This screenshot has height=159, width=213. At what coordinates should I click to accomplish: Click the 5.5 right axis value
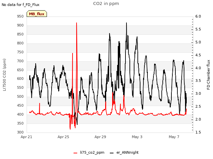(x=198, y=29)
